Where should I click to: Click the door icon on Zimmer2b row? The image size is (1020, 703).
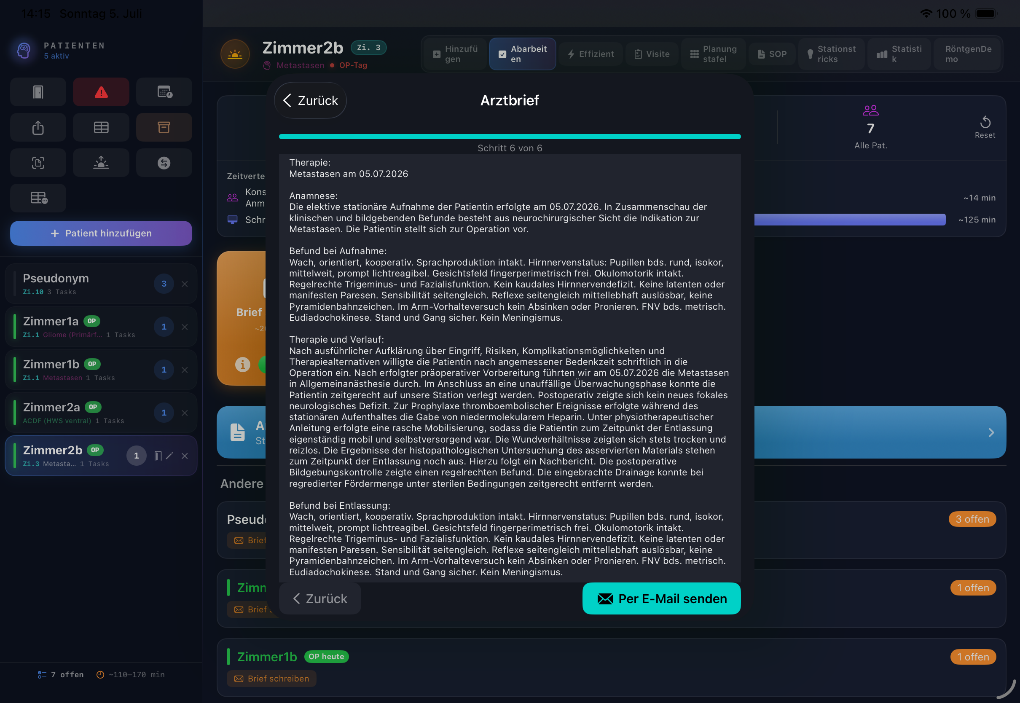(158, 456)
